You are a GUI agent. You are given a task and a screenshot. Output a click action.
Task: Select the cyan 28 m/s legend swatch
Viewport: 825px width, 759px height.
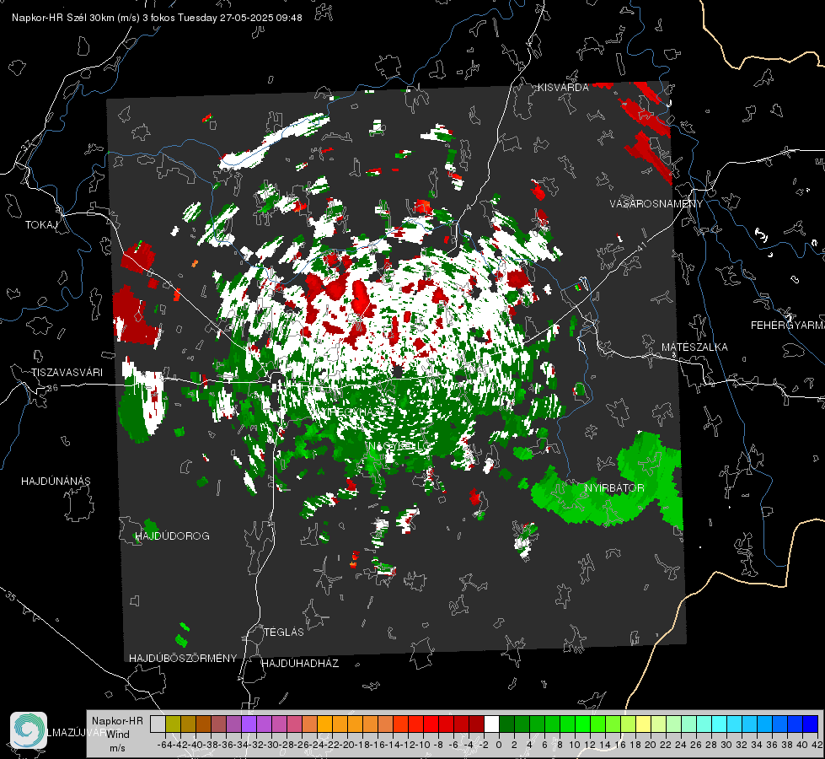(720, 724)
